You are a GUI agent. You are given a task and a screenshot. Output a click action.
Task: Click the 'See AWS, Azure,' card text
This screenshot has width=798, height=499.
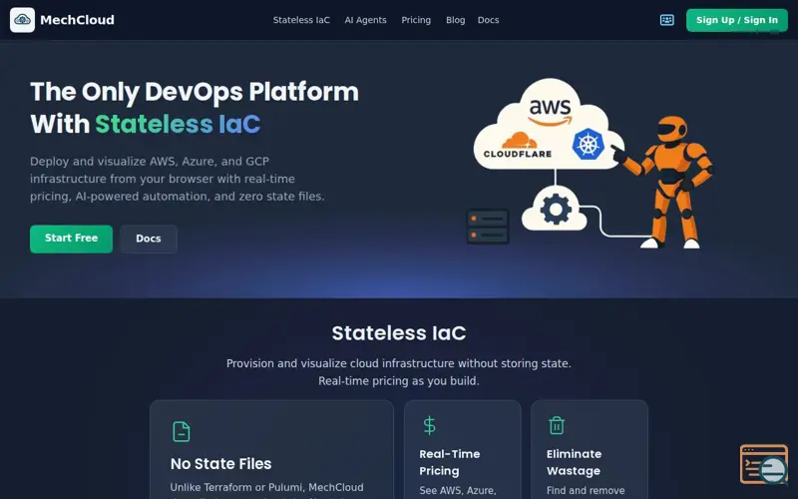click(x=458, y=490)
